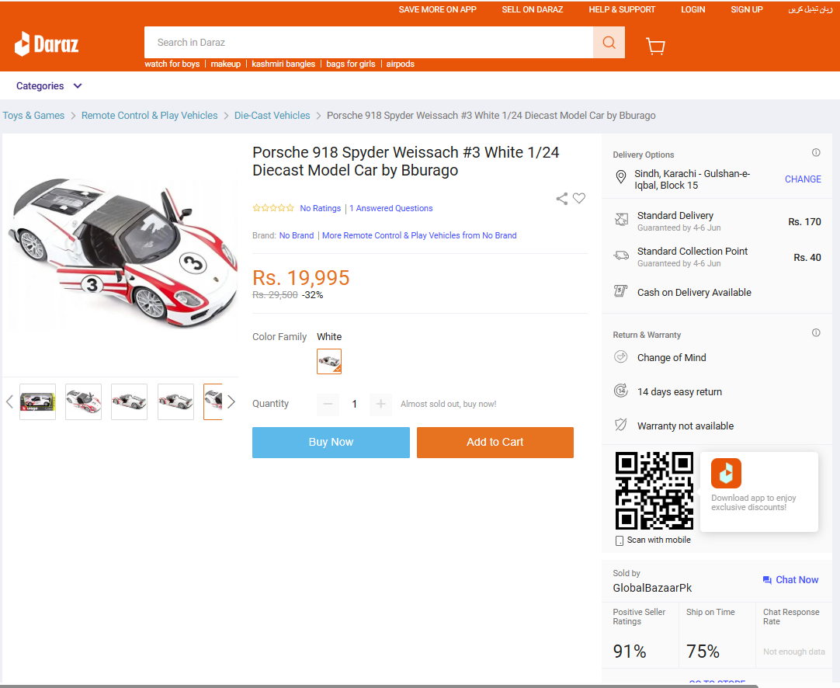Click the 75% ship on time value
Viewport: 840px width, 688px height.
[x=703, y=652]
